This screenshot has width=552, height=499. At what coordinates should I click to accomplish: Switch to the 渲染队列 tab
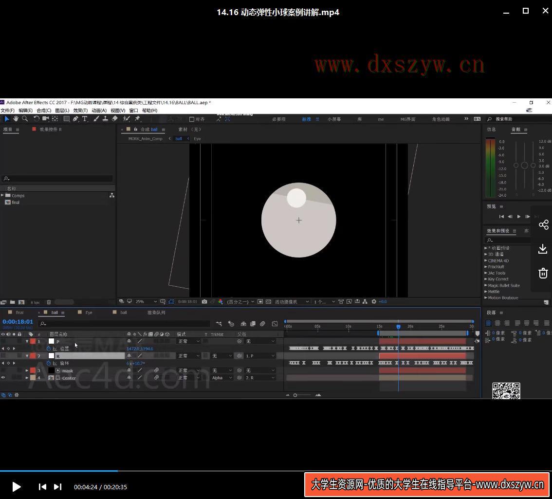point(156,313)
